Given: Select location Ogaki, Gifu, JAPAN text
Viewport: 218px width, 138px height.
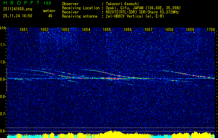Looking at the screenshot, I should point(143,8).
